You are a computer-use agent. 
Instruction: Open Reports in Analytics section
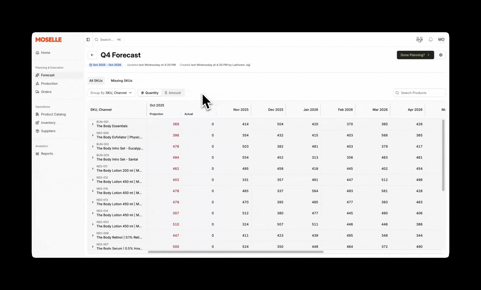[x=47, y=154]
